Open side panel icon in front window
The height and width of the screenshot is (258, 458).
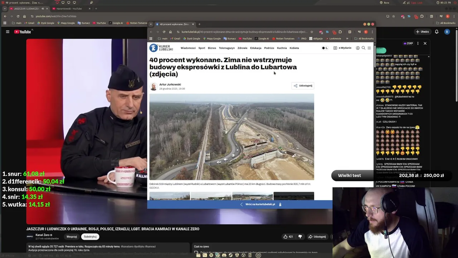[x=350, y=32]
